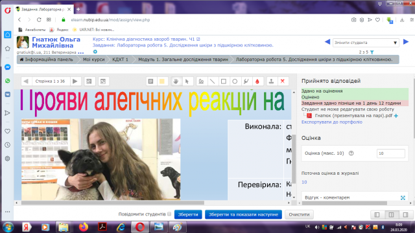Go to previous page of submitted PDF
This screenshot has width=415, height=233.
26,82
